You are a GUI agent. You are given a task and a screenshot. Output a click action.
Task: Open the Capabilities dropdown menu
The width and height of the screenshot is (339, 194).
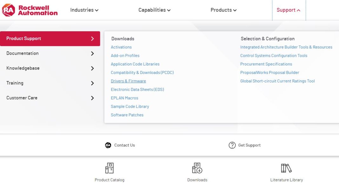coord(155,10)
